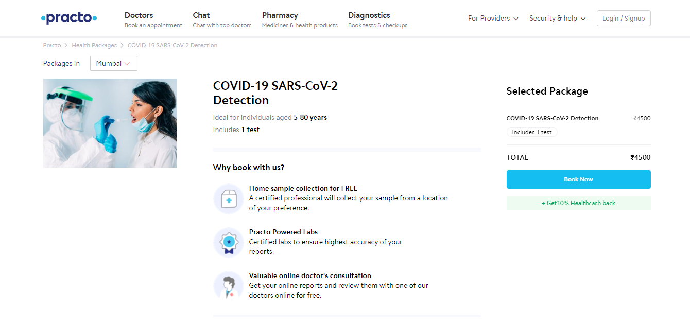Click COVID-19 SARS-CoV-2 Detection breadcrumb

point(173,45)
